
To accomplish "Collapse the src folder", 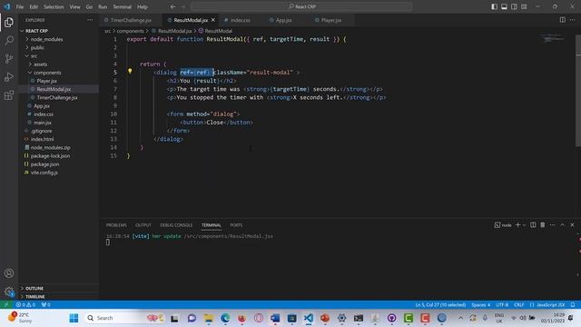I will [x=58, y=56].
